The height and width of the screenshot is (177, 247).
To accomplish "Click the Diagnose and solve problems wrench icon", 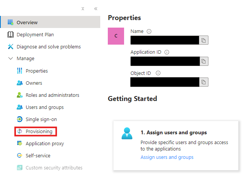I will tap(11, 47).
